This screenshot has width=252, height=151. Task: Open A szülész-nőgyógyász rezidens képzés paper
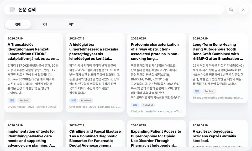214,136
